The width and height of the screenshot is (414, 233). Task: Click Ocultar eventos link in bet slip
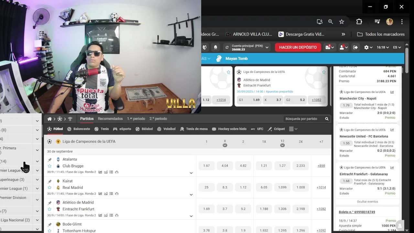[x=367, y=202]
